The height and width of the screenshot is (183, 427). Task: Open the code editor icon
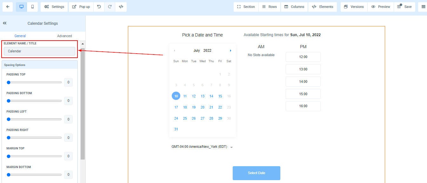tap(121, 7)
